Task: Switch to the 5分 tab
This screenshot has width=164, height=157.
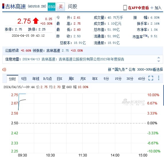Action: [106, 79]
